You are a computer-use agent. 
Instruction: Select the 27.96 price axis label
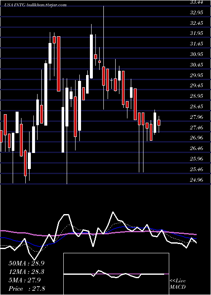click(197, 117)
